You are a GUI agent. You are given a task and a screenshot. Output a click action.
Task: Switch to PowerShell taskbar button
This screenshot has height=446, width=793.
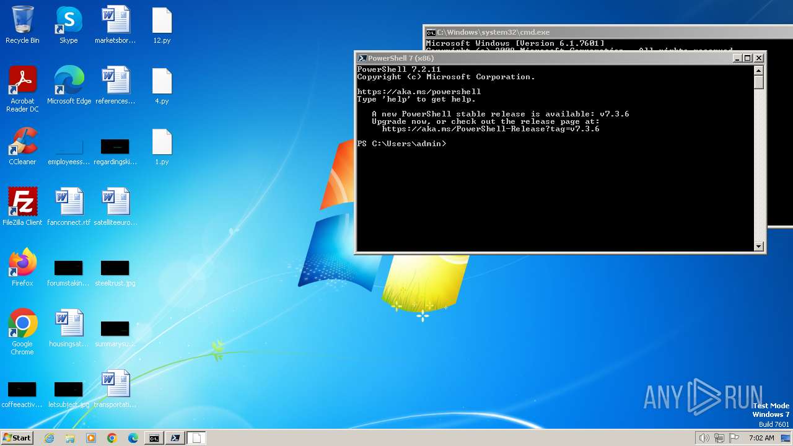point(175,438)
